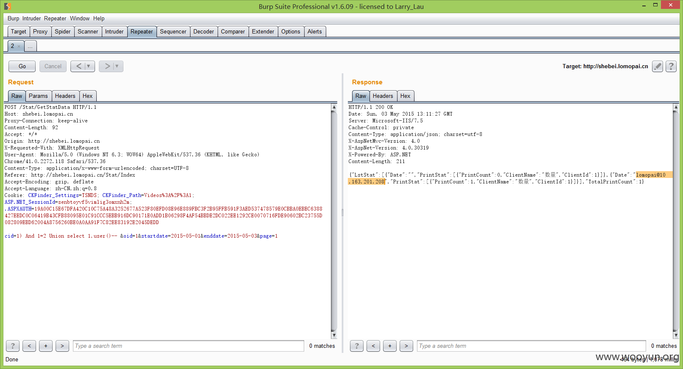683x369 pixels.
Task: Click the Go button to send request
Action: (22, 67)
